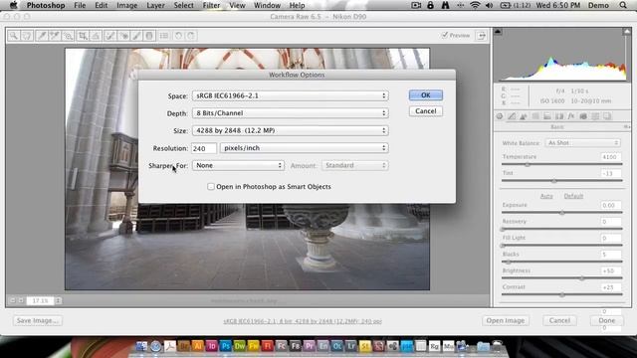Open the White Balance As Shot dropdown
The height and width of the screenshot is (358, 637).
582,143
